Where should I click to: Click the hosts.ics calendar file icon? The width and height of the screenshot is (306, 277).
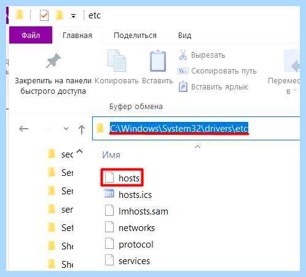click(x=109, y=194)
